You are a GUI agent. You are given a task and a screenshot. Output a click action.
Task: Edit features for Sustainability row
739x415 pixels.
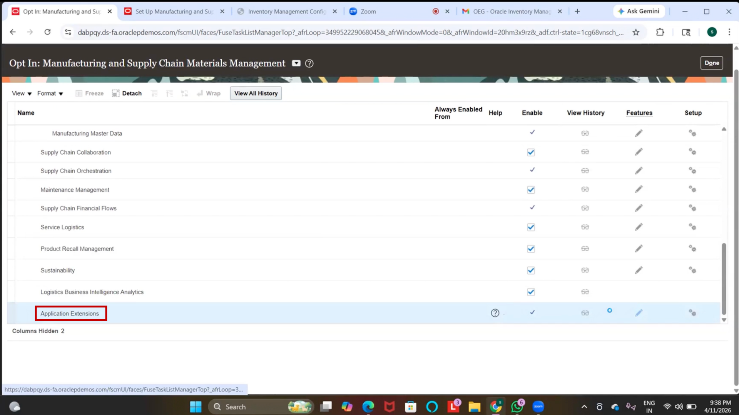pyautogui.click(x=639, y=271)
